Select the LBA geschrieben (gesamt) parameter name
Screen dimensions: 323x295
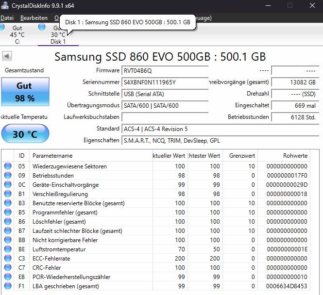pos(66,286)
